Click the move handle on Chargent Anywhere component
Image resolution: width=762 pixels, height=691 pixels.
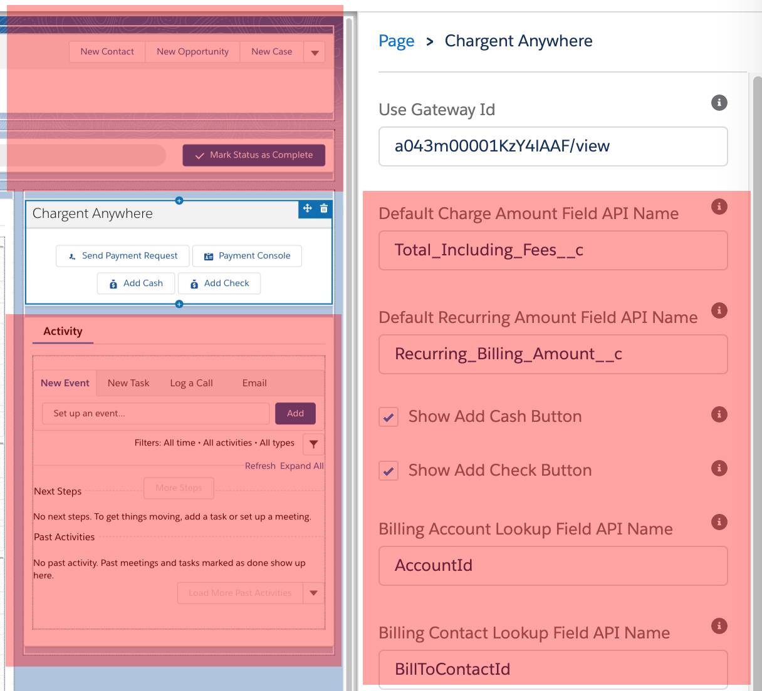point(306,209)
